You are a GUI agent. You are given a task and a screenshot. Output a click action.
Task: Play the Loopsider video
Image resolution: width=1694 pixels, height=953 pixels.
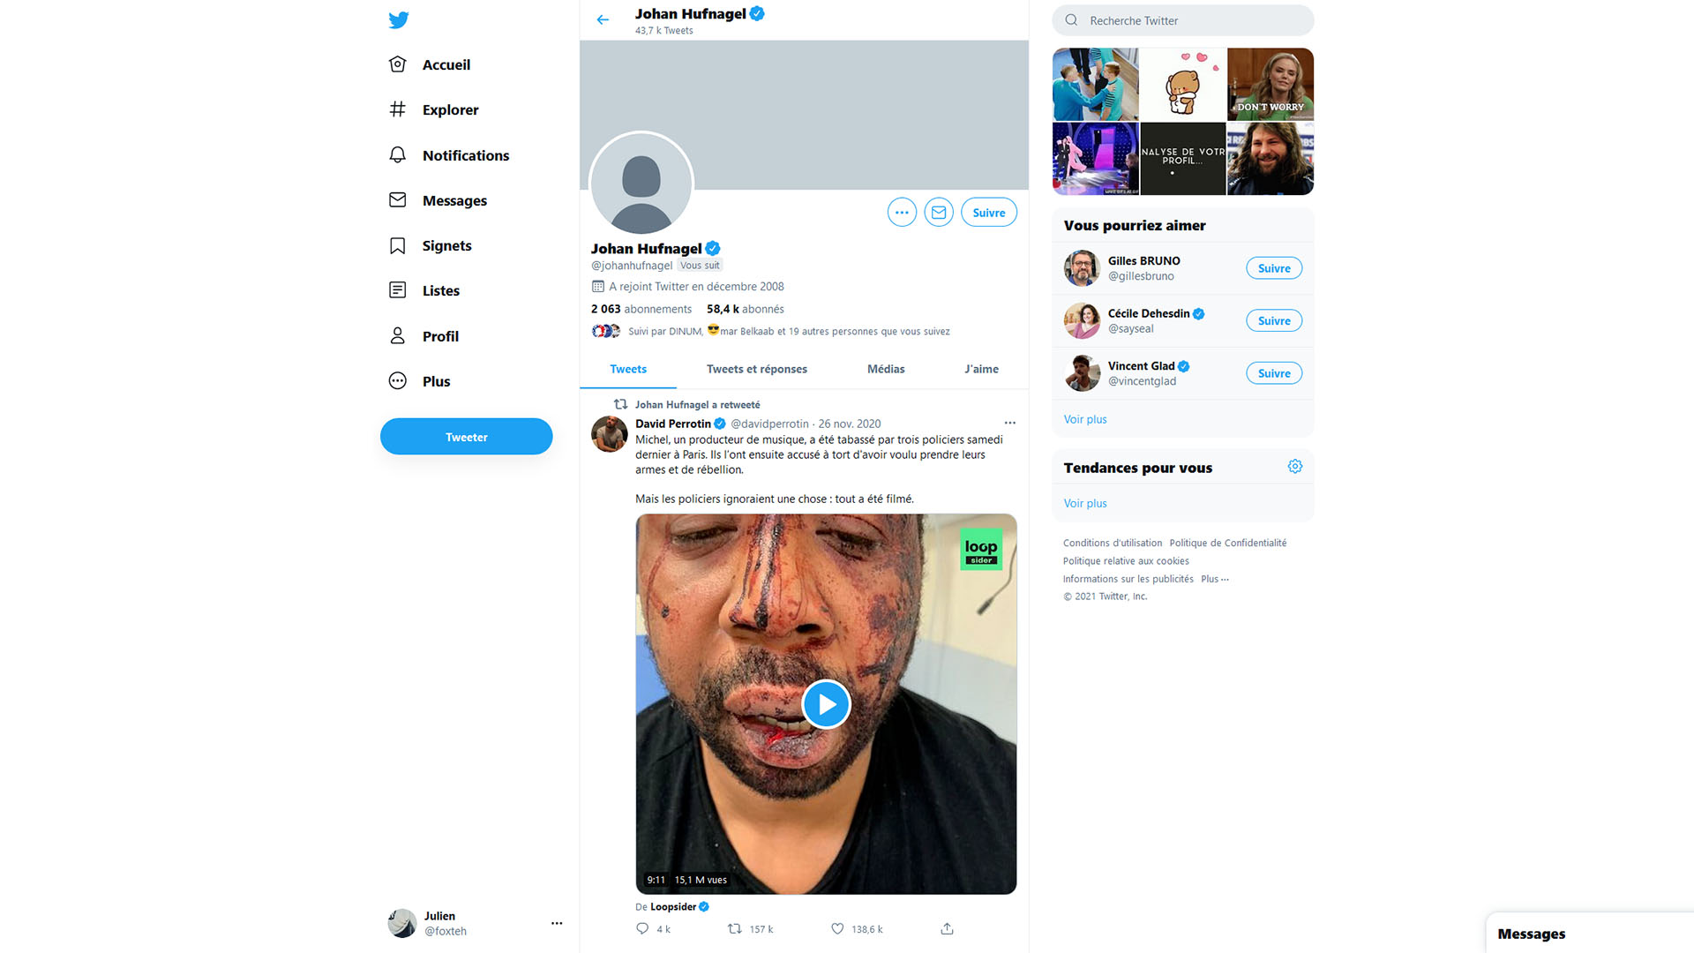[826, 704]
